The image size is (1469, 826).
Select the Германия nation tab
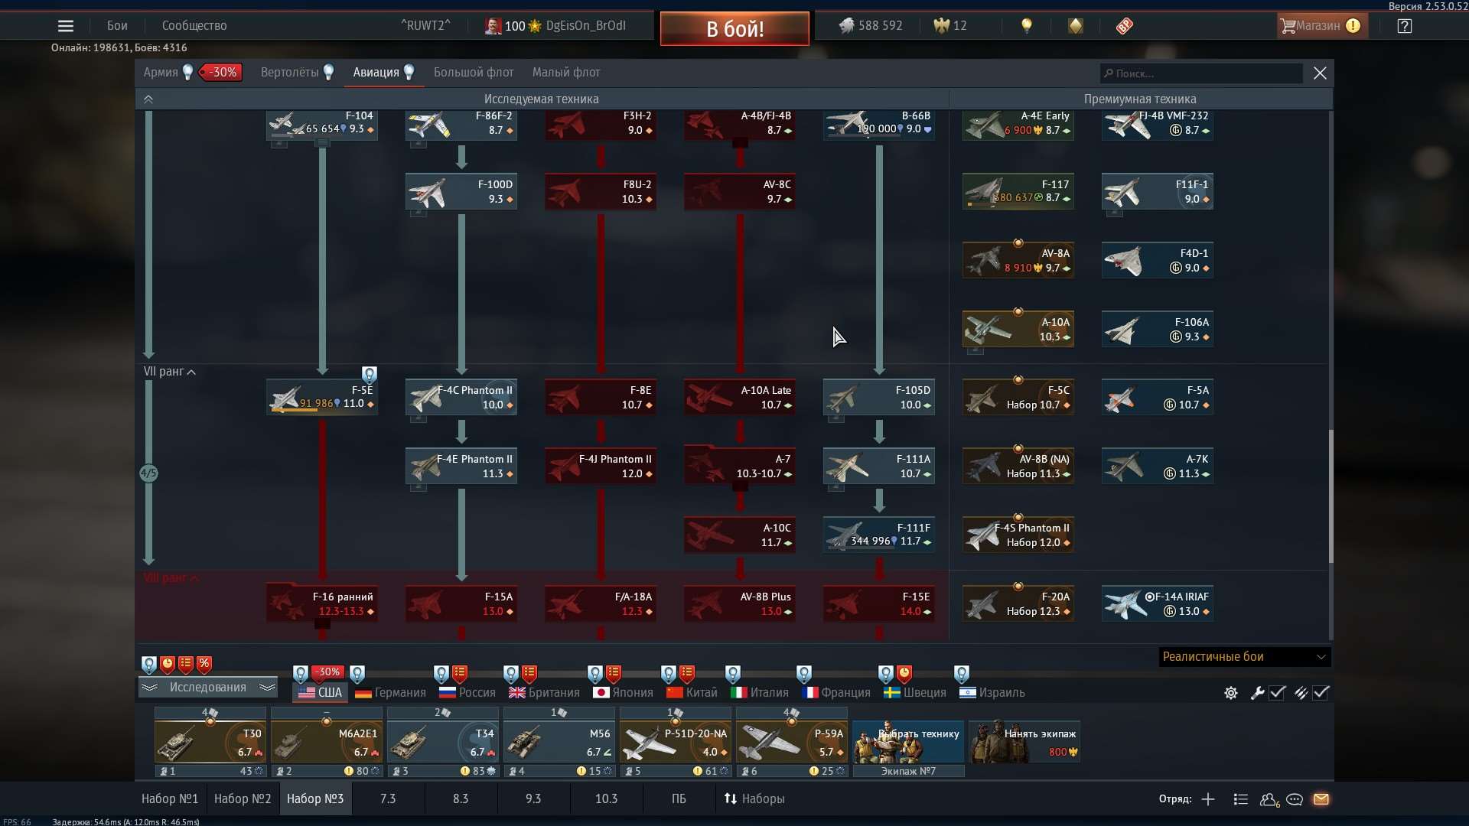[x=391, y=693]
